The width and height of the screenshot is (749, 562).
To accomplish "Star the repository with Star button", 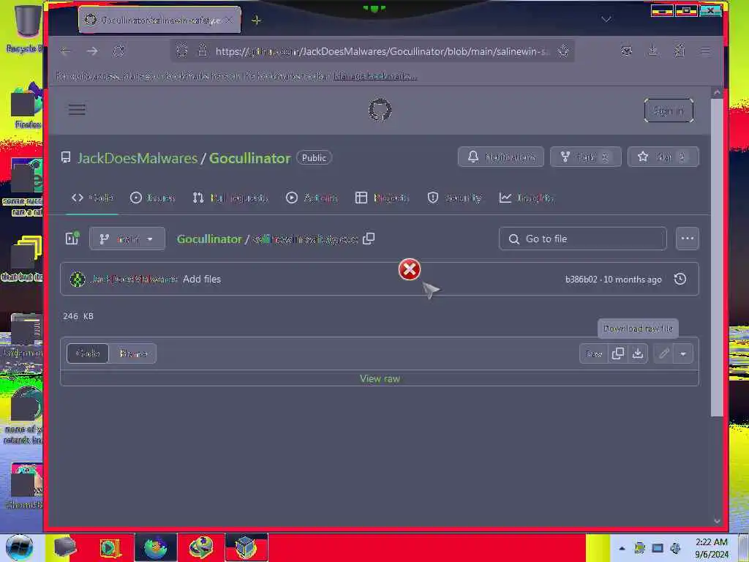I will click(x=663, y=157).
